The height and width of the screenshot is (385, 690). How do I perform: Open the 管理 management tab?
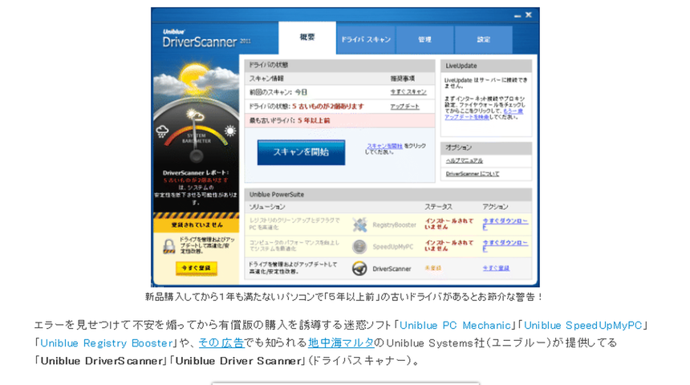tap(424, 40)
